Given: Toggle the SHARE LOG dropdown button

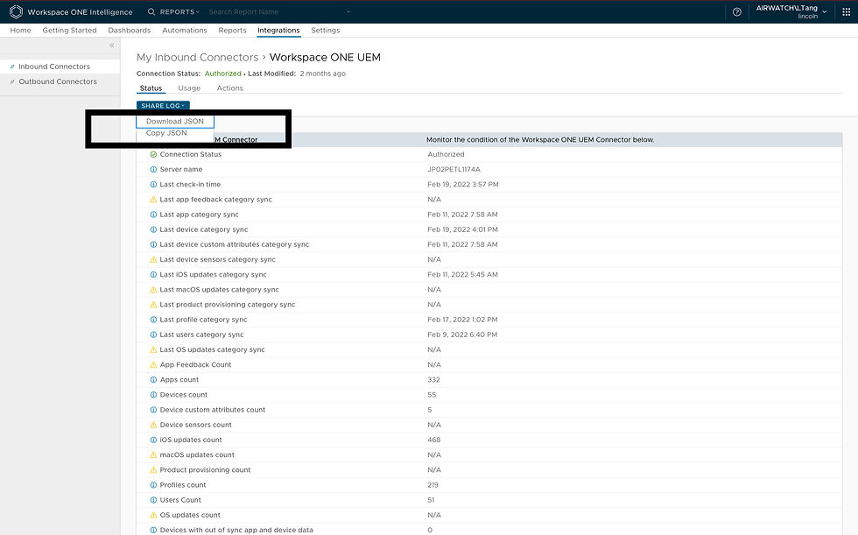Looking at the screenshot, I should point(163,106).
